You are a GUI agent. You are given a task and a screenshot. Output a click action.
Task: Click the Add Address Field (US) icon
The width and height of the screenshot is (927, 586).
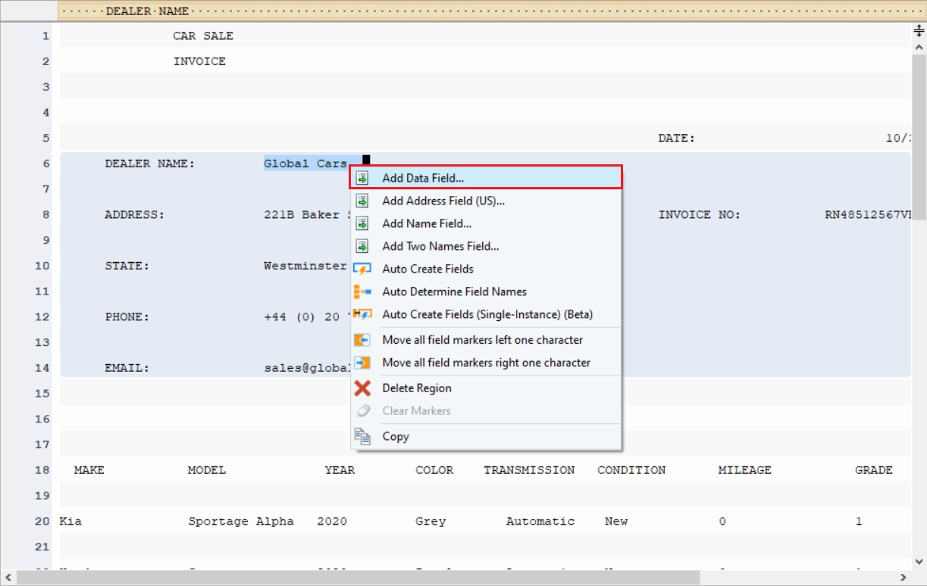tap(362, 201)
